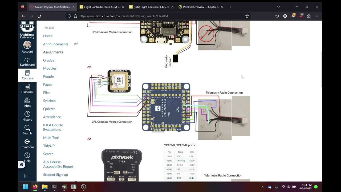Click the Utah State University logo
Image resolution: width=341 pixels, height=192 pixels.
27,30
